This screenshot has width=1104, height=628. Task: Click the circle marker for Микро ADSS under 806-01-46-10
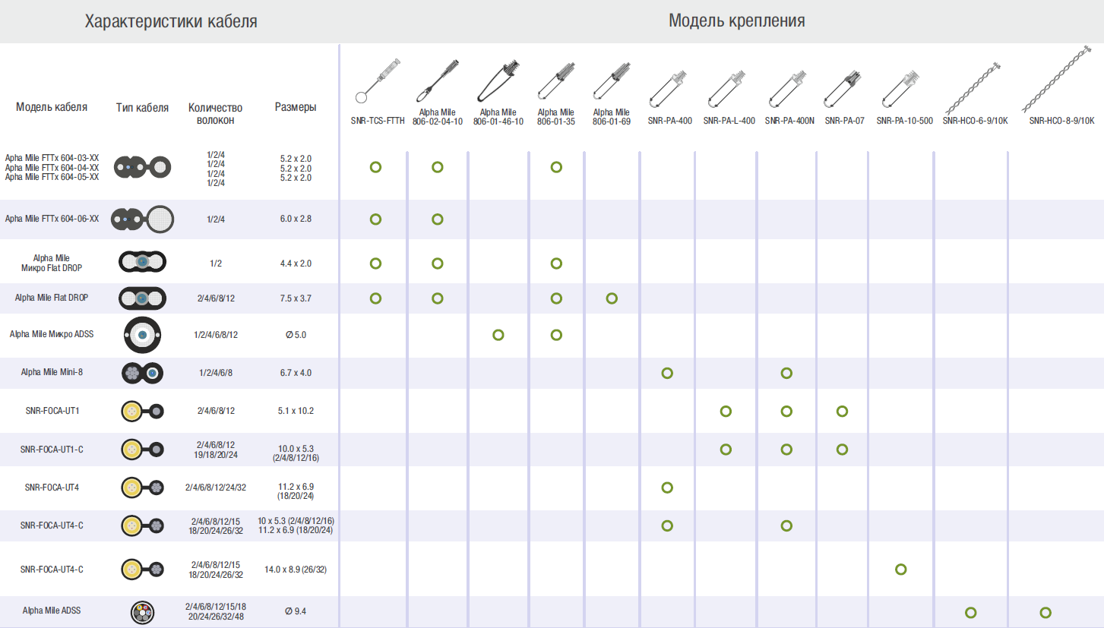(x=498, y=335)
